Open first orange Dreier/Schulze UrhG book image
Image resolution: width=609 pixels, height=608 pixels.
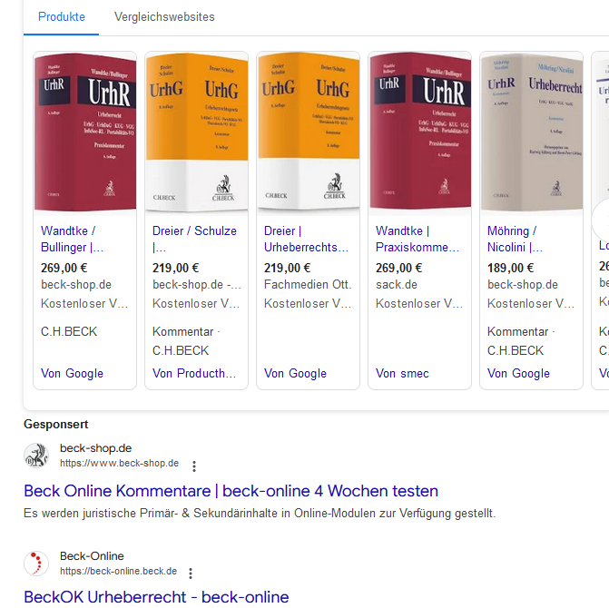point(196,132)
